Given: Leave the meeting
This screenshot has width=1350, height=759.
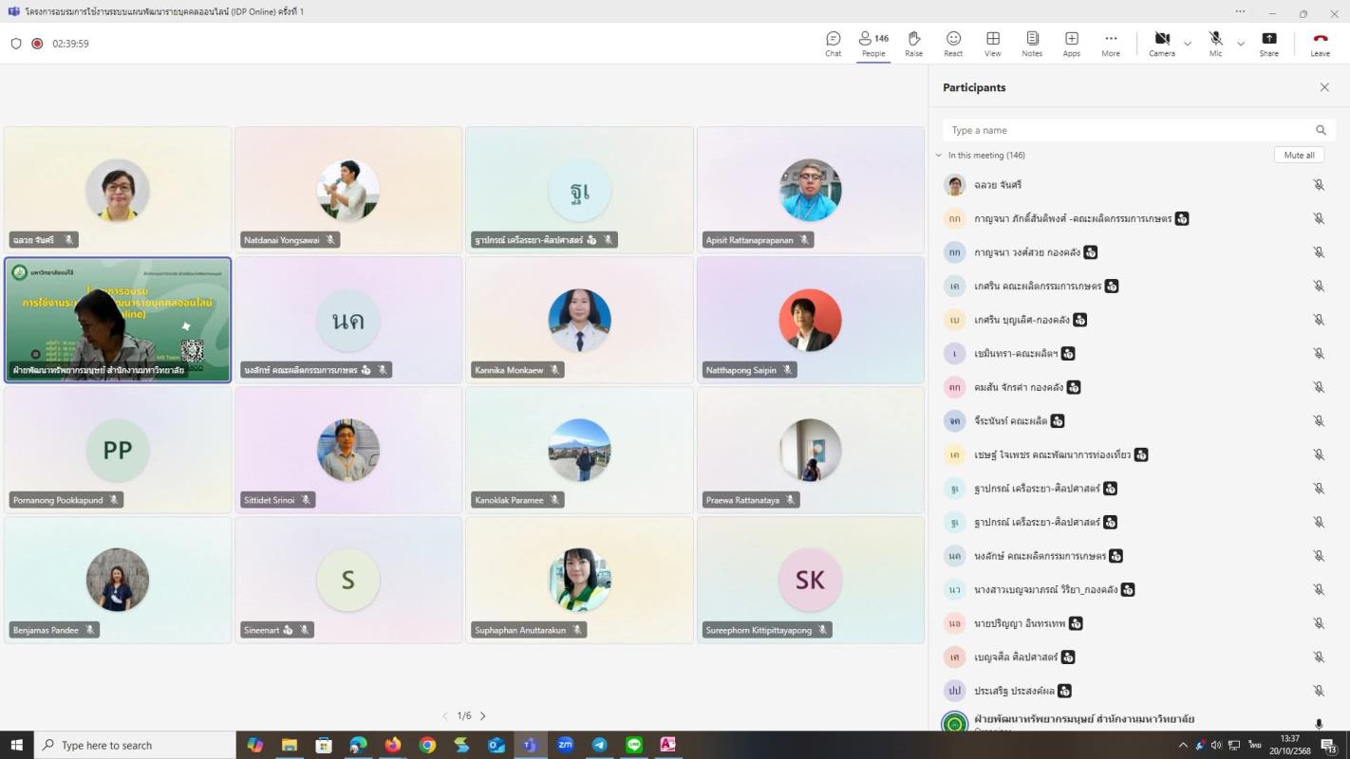Looking at the screenshot, I should point(1320,44).
